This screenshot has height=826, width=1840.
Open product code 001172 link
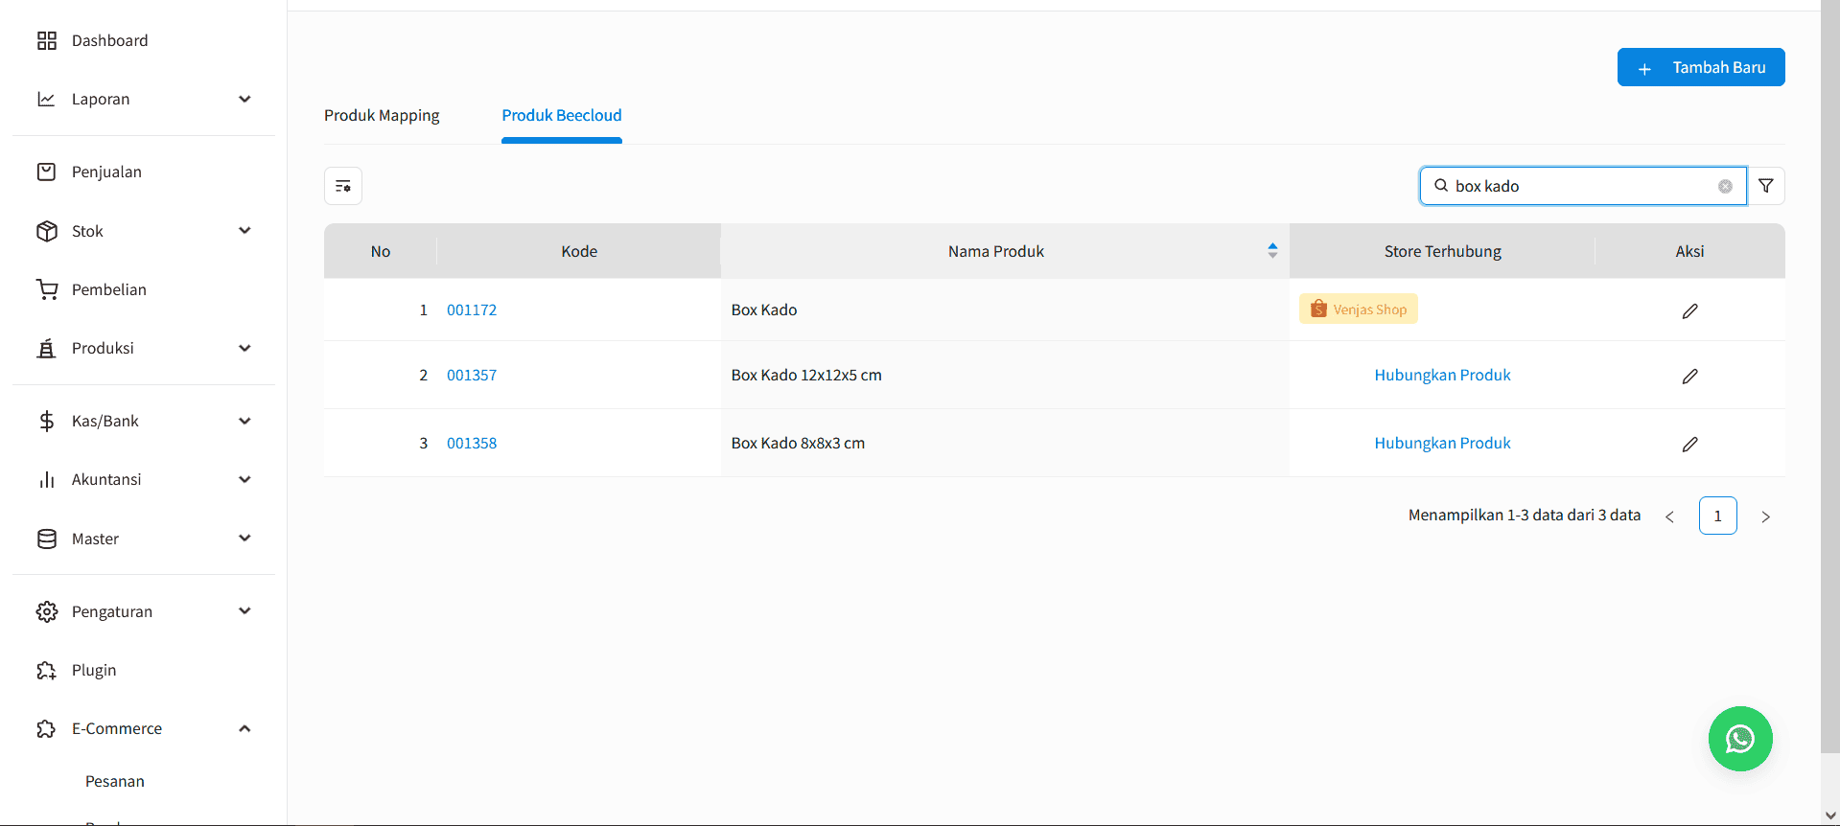[472, 310]
